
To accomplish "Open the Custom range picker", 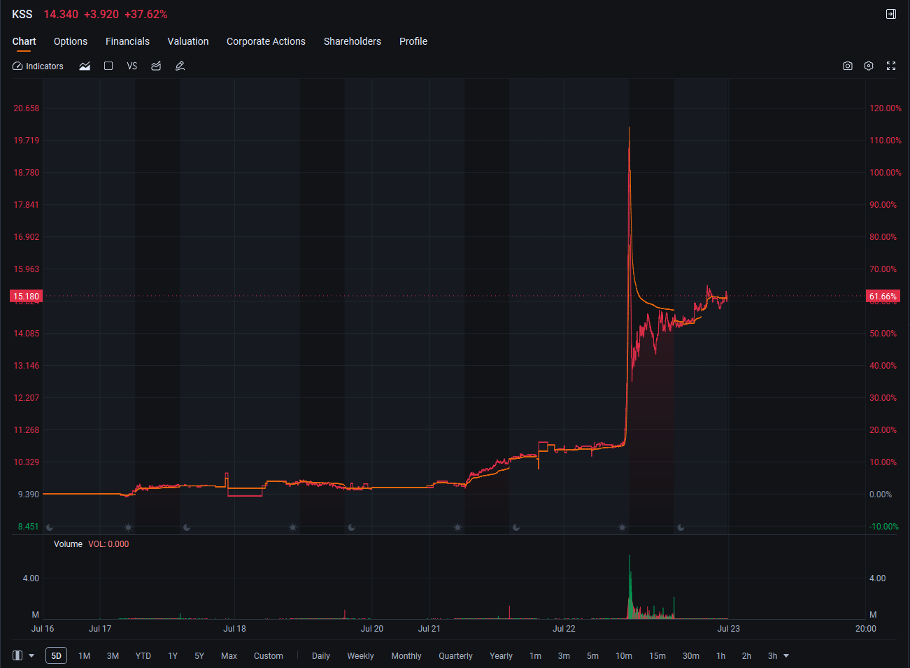I will pyautogui.click(x=269, y=655).
